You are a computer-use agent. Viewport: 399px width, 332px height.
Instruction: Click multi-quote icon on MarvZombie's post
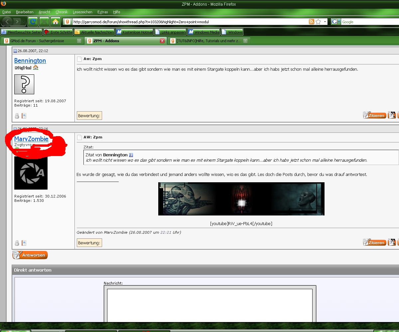pos(392,242)
